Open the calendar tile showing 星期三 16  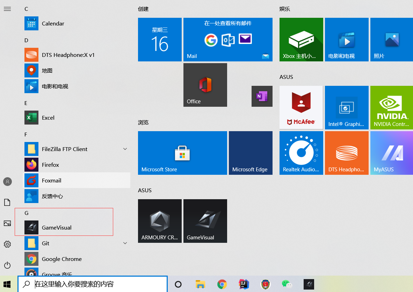click(x=160, y=39)
